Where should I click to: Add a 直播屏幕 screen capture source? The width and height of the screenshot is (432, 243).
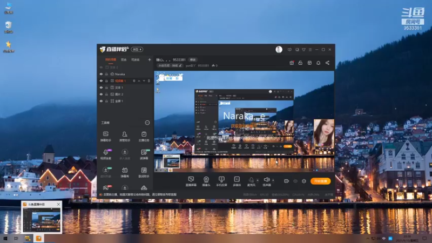pos(191,181)
